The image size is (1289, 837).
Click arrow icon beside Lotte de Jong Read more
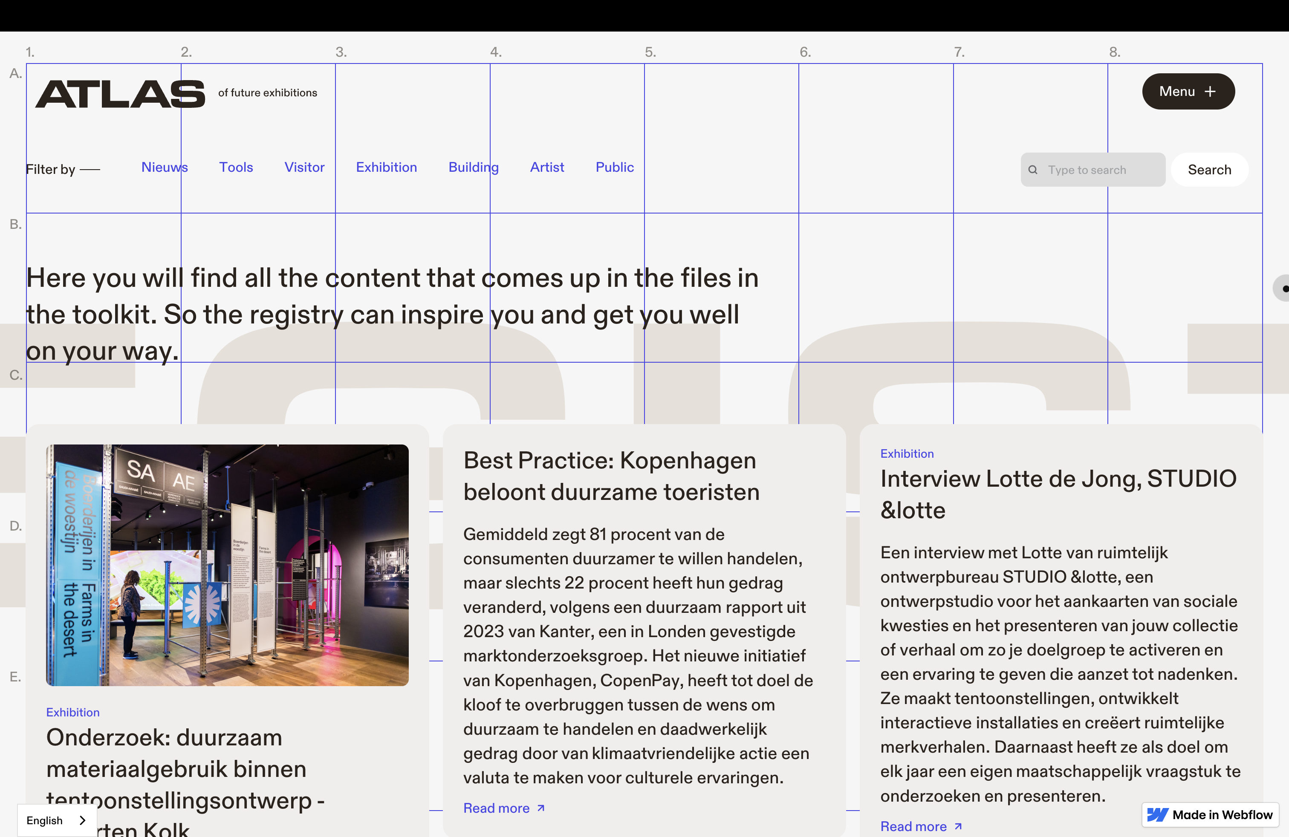pos(958,826)
